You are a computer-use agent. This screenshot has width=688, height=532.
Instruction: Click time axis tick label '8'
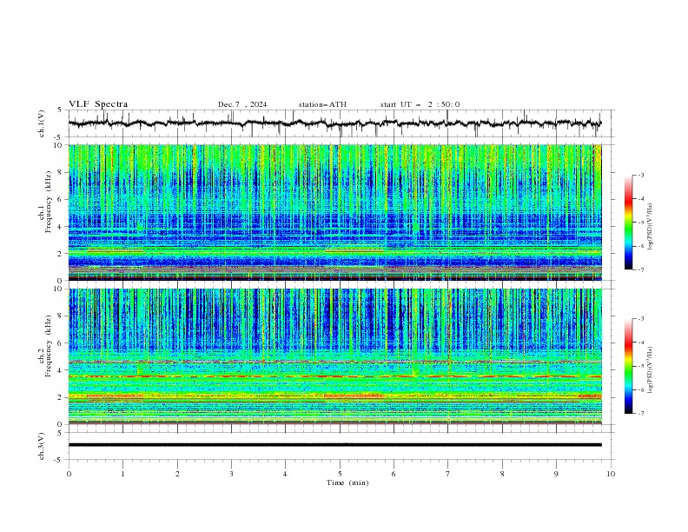click(502, 474)
